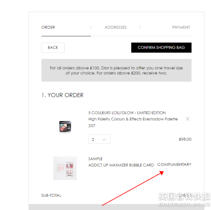Viewport: 211px width, 210px height.
Task: Click the travel size offer banner
Action: click(116, 70)
